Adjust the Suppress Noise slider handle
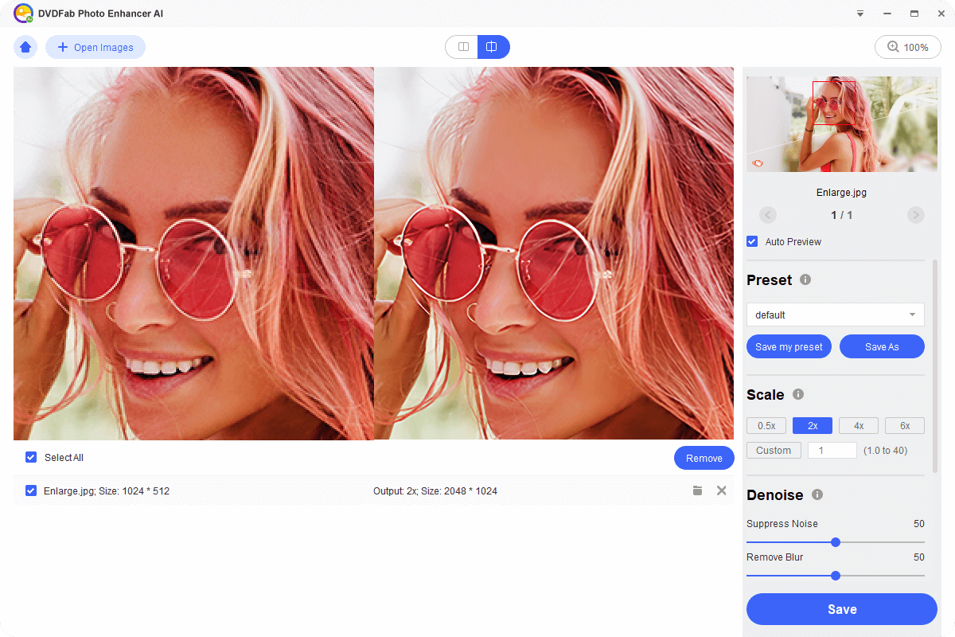This screenshot has height=637, width=955. pyautogui.click(x=836, y=542)
